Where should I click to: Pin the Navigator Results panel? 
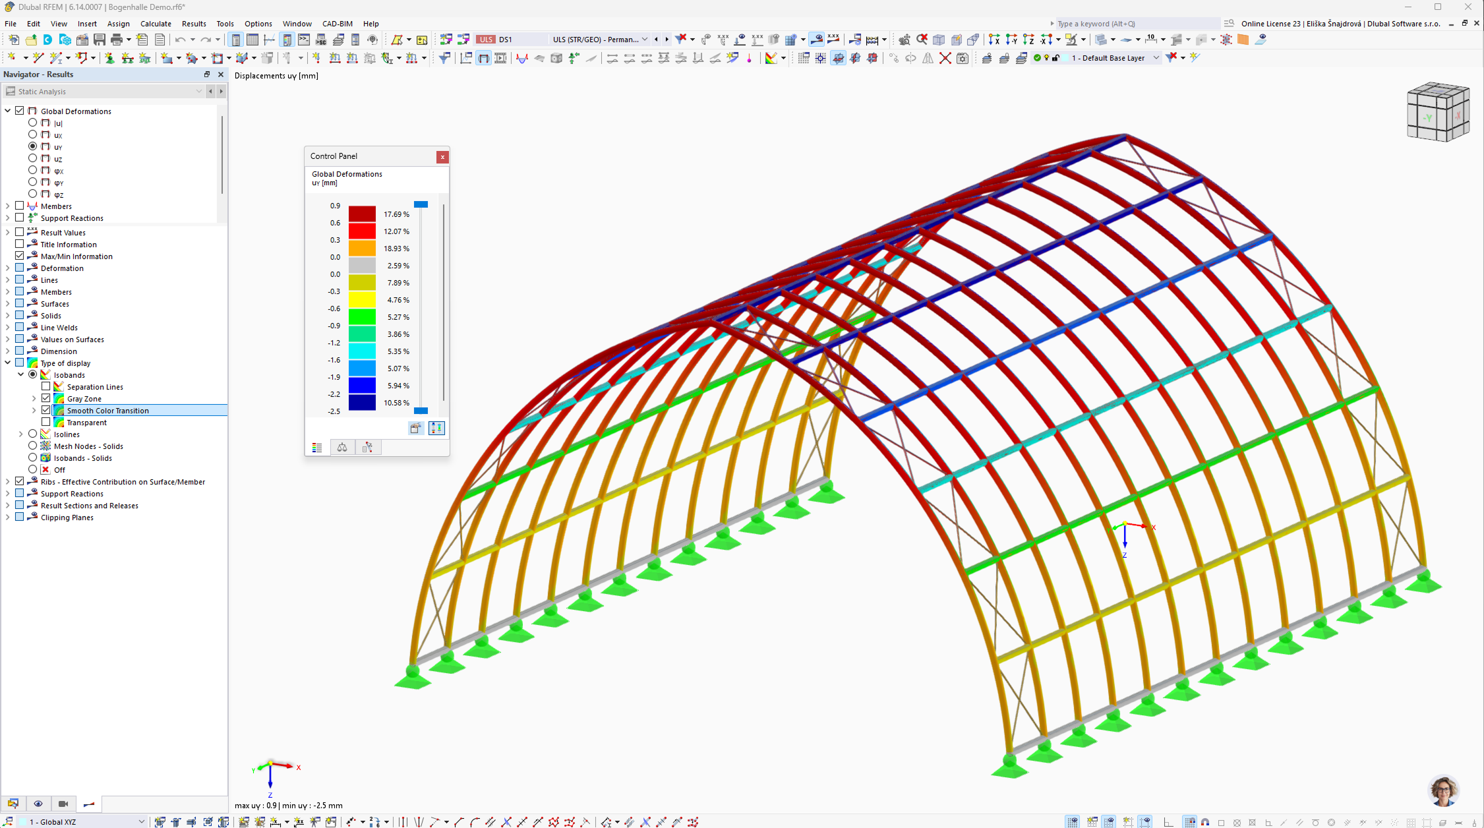point(207,74)
